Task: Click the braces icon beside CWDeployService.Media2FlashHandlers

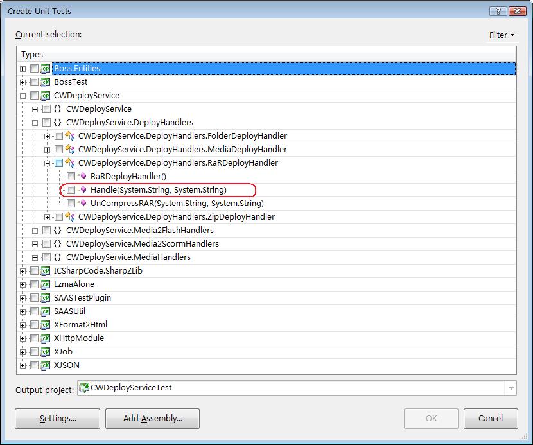Action: click(x=57, y=231)
